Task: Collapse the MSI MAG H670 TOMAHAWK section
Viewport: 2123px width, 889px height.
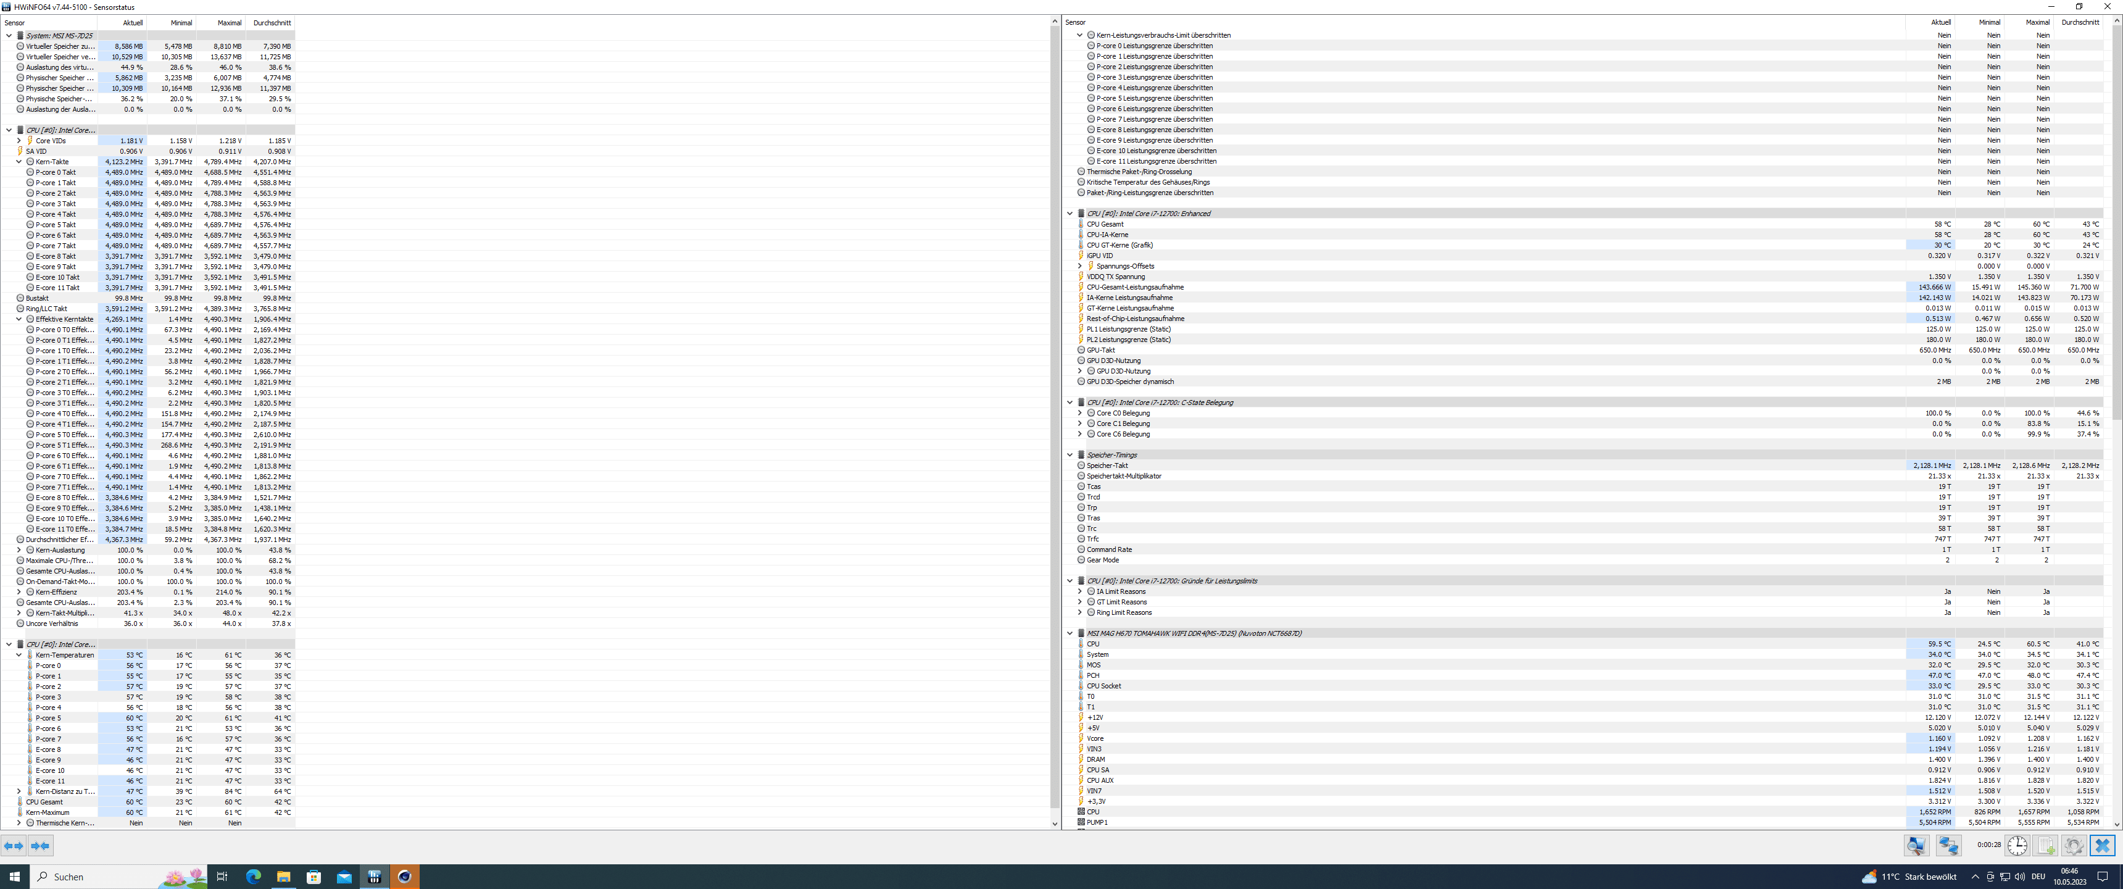Action: [x=1070, y=633]
